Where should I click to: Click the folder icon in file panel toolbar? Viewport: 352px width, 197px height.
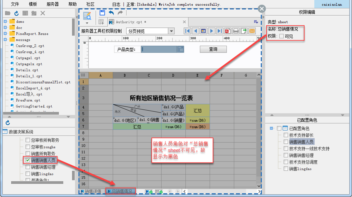tap(8, 13)
